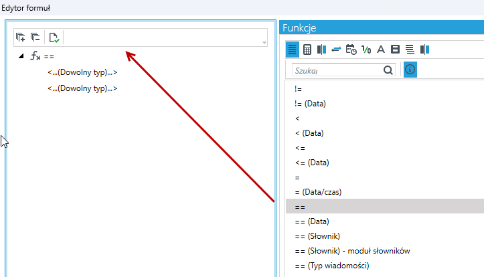Click the magnifier search icon
This screenshot has width=484, height=277.
coord(388,70)
